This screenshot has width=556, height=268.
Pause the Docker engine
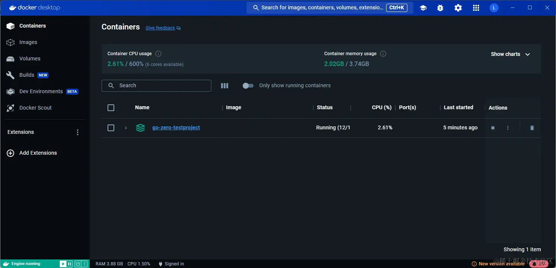click(x=69, y=264)
